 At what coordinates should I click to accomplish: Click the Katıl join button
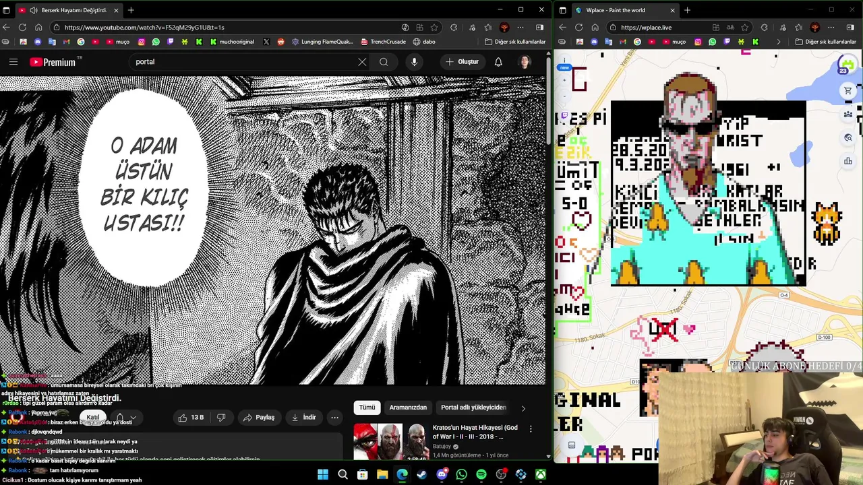pyautogui.click(x=92, y=418)
